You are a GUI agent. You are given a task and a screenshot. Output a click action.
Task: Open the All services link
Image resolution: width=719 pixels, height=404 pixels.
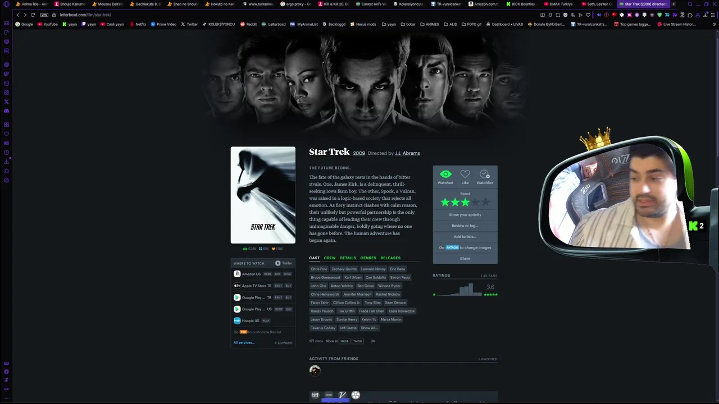tap(244, 342)
